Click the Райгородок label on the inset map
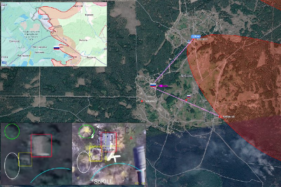This screenshot has height=187, width=281. tap(24, 56)
